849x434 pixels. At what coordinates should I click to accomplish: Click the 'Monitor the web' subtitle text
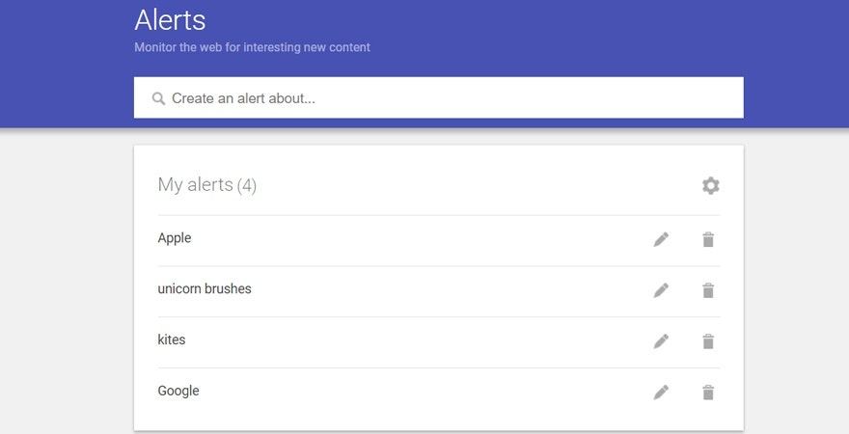(x=252, y=47)
